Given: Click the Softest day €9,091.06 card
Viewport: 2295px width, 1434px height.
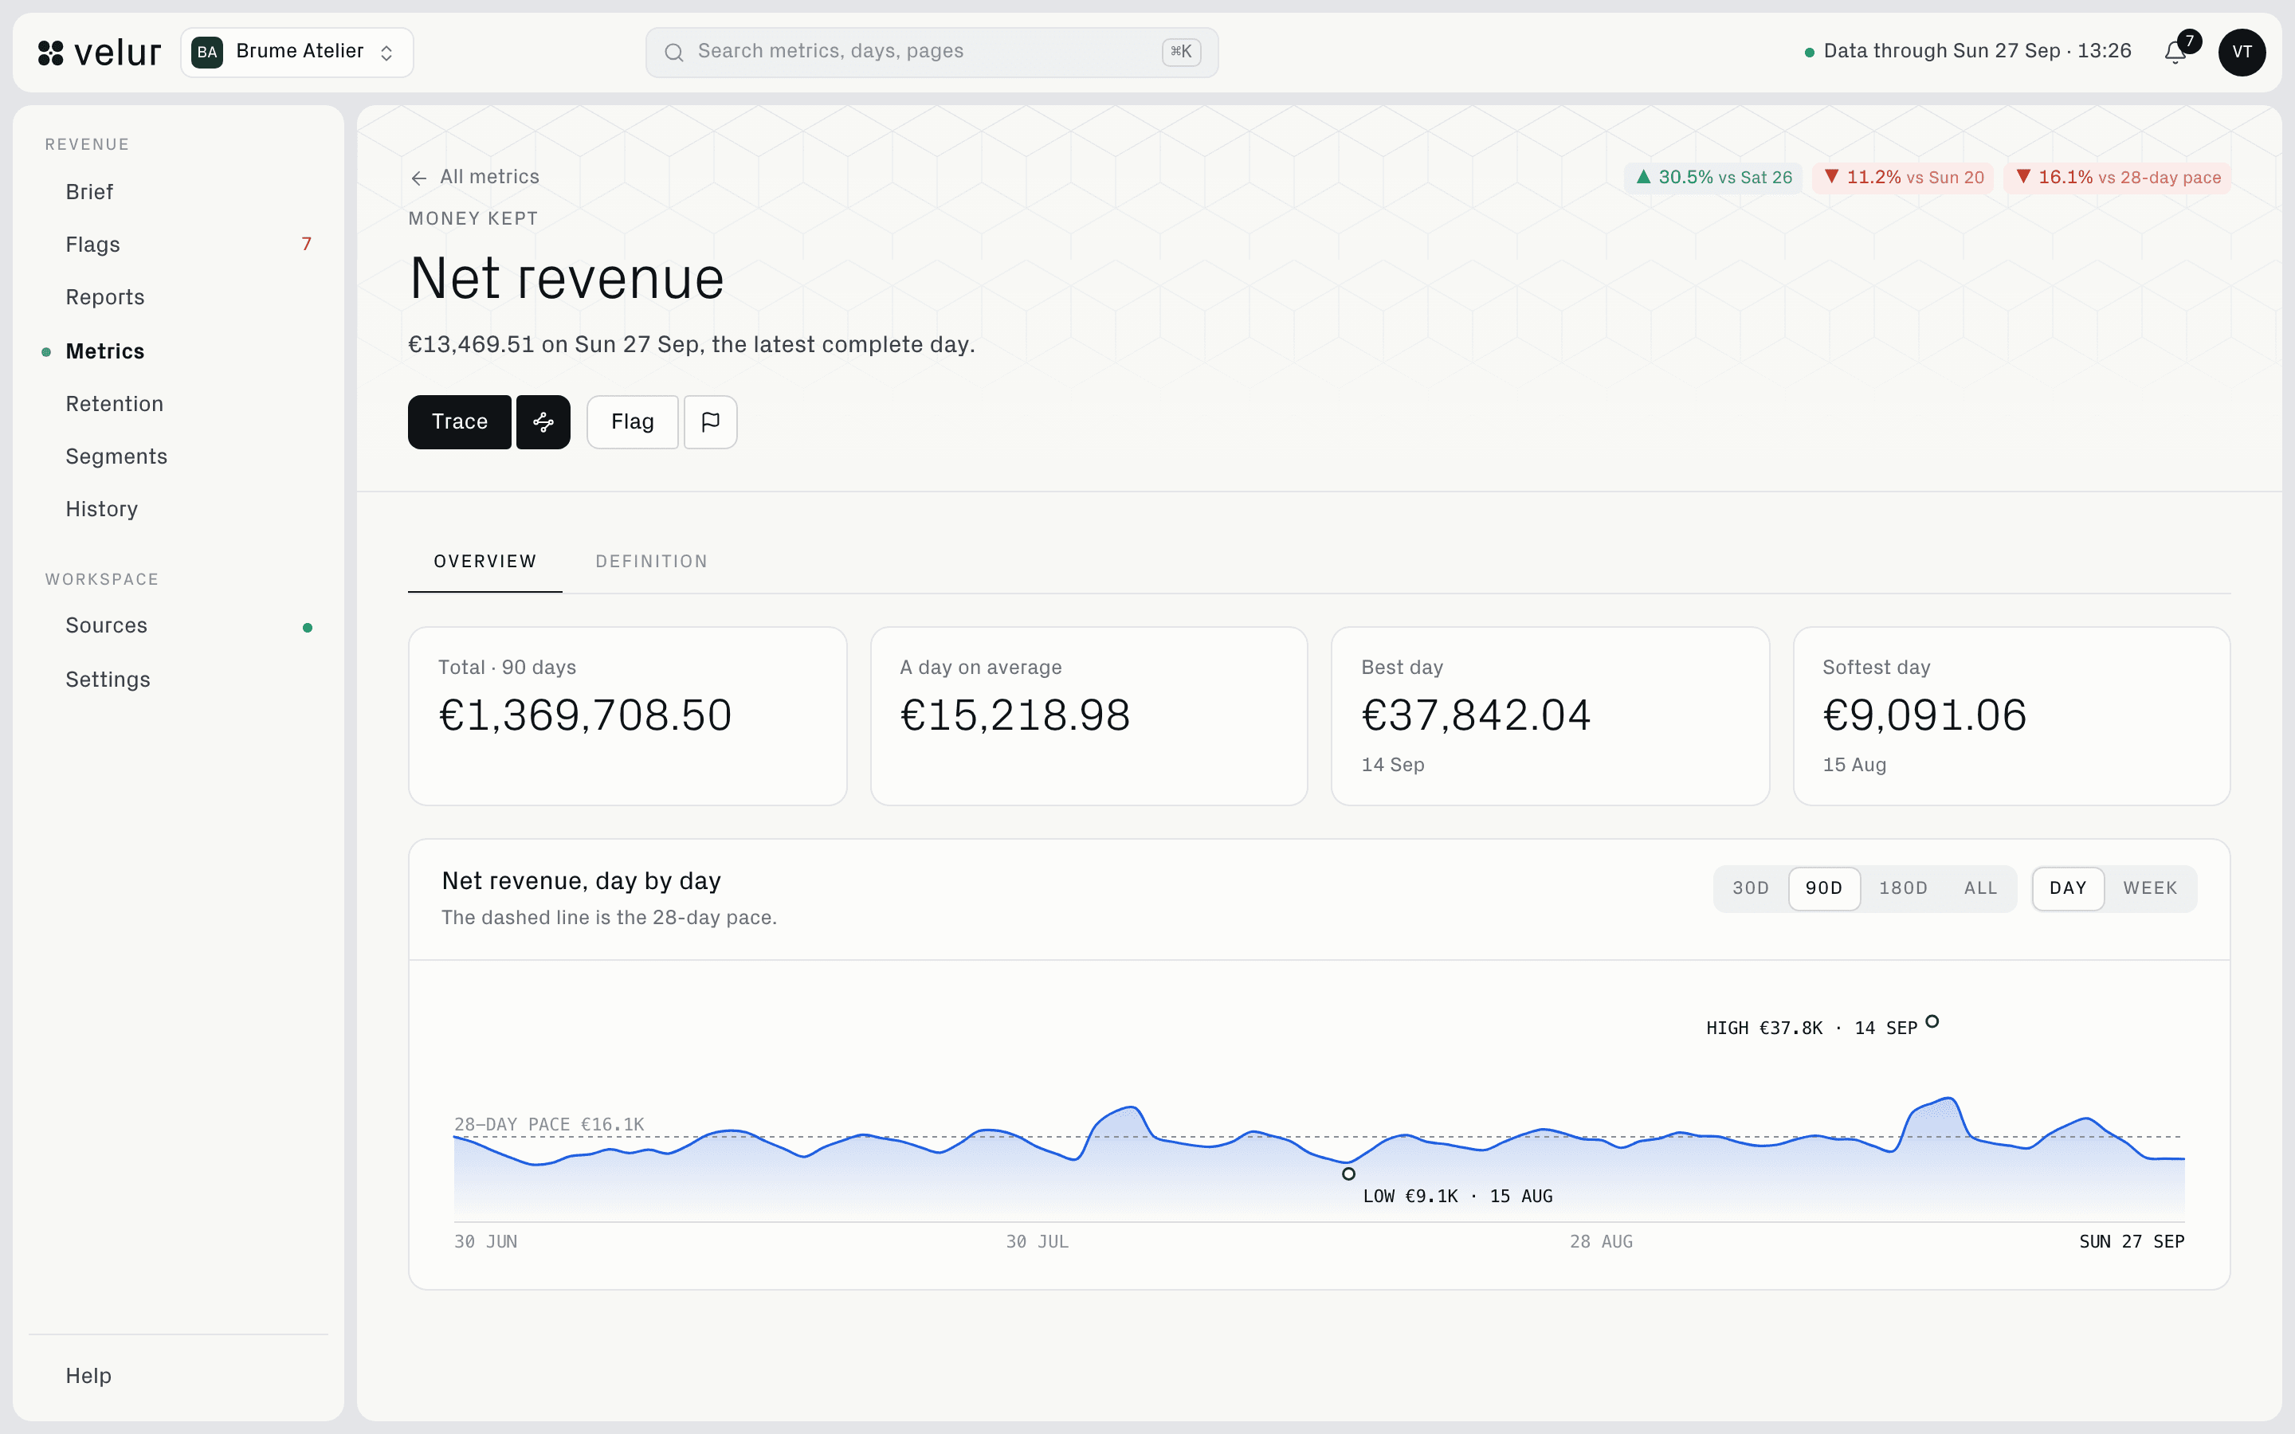Looking at the screenshot, I should point(2011,716).
